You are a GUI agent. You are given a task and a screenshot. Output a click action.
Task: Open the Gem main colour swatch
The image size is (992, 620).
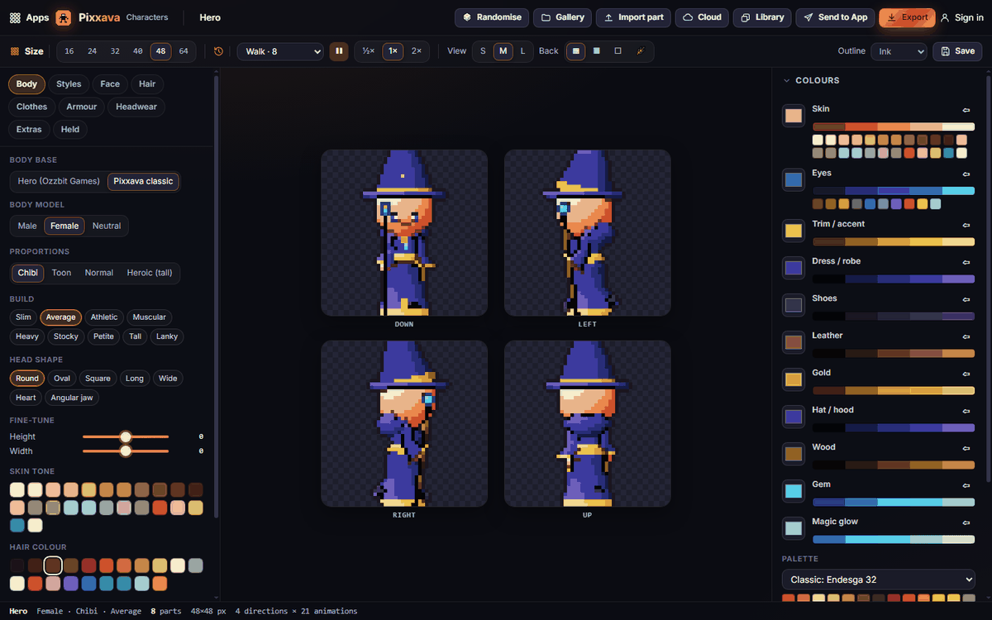794,491
